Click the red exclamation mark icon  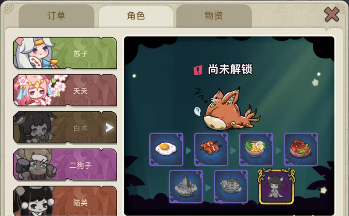198,70
